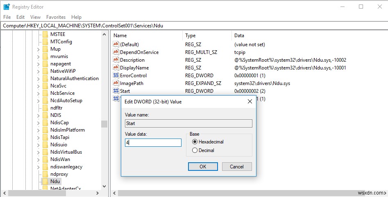Viewport: 388px width, 197px height.
Task: Click the Value data input field
Action: click(153, 143)
